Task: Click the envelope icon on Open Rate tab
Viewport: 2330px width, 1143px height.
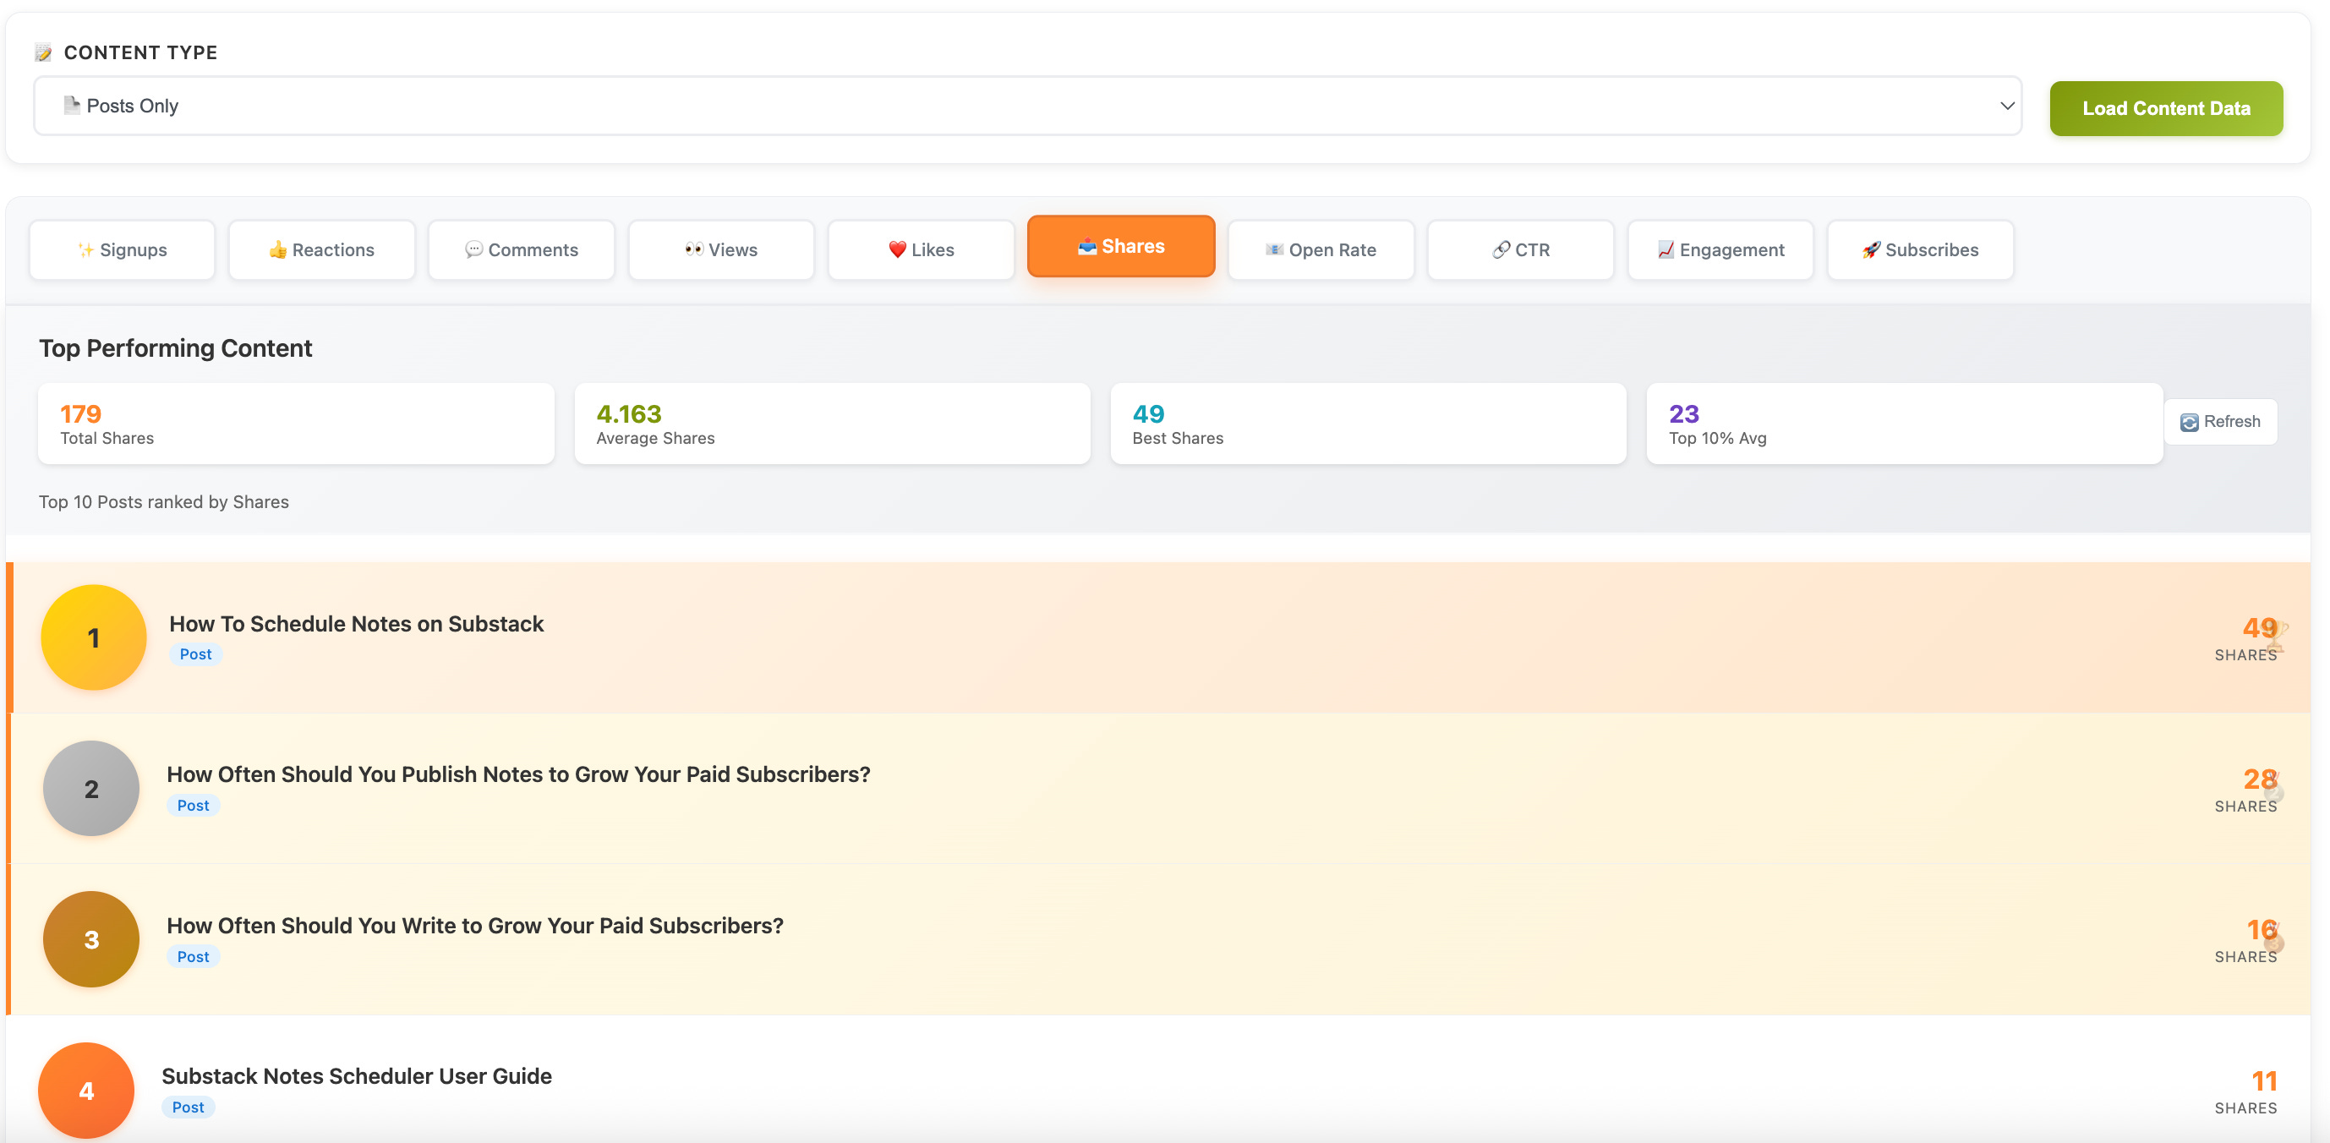Action: pyautogui.click(x=1274, y=249)
